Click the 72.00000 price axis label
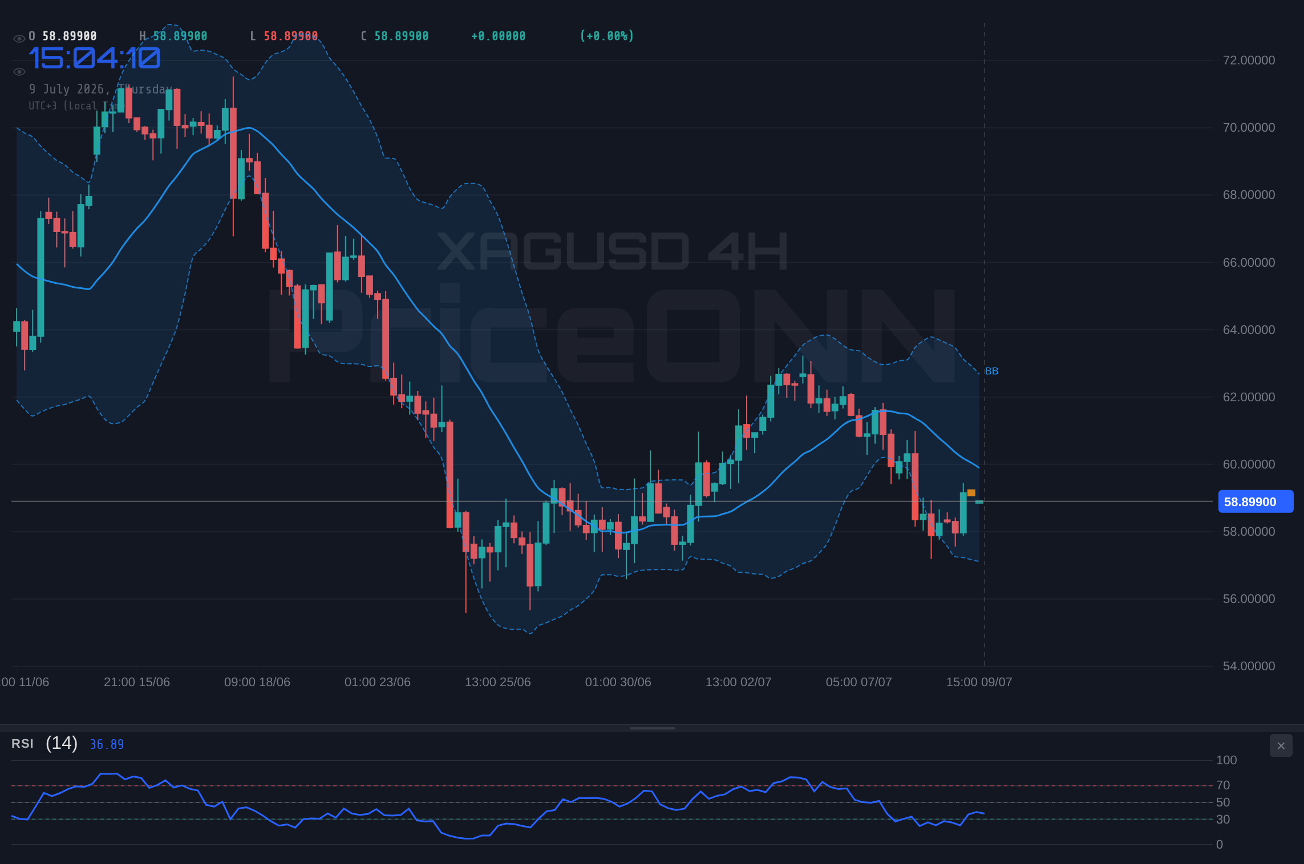The image size is (1304, 864). 1249,60
